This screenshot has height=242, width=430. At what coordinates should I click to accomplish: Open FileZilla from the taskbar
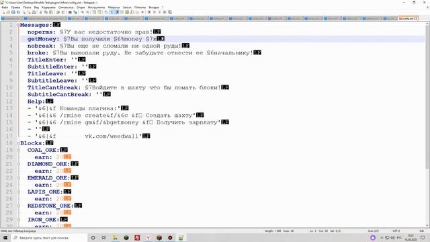(x=137, y=237)
